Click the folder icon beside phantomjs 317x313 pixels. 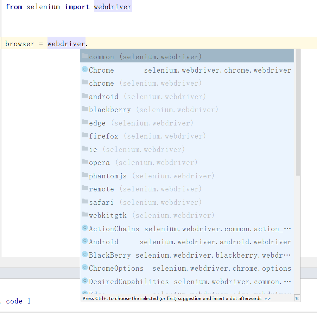point(85,174)
